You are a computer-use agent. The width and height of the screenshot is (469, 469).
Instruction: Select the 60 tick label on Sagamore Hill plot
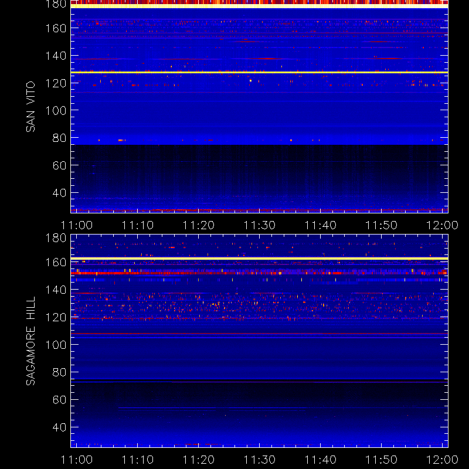pos(59,400)
